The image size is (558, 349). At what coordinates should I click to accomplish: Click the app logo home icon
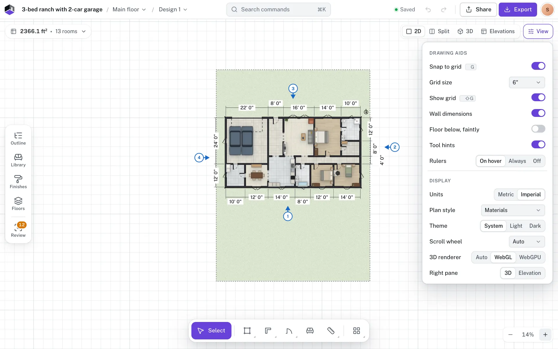10,10
